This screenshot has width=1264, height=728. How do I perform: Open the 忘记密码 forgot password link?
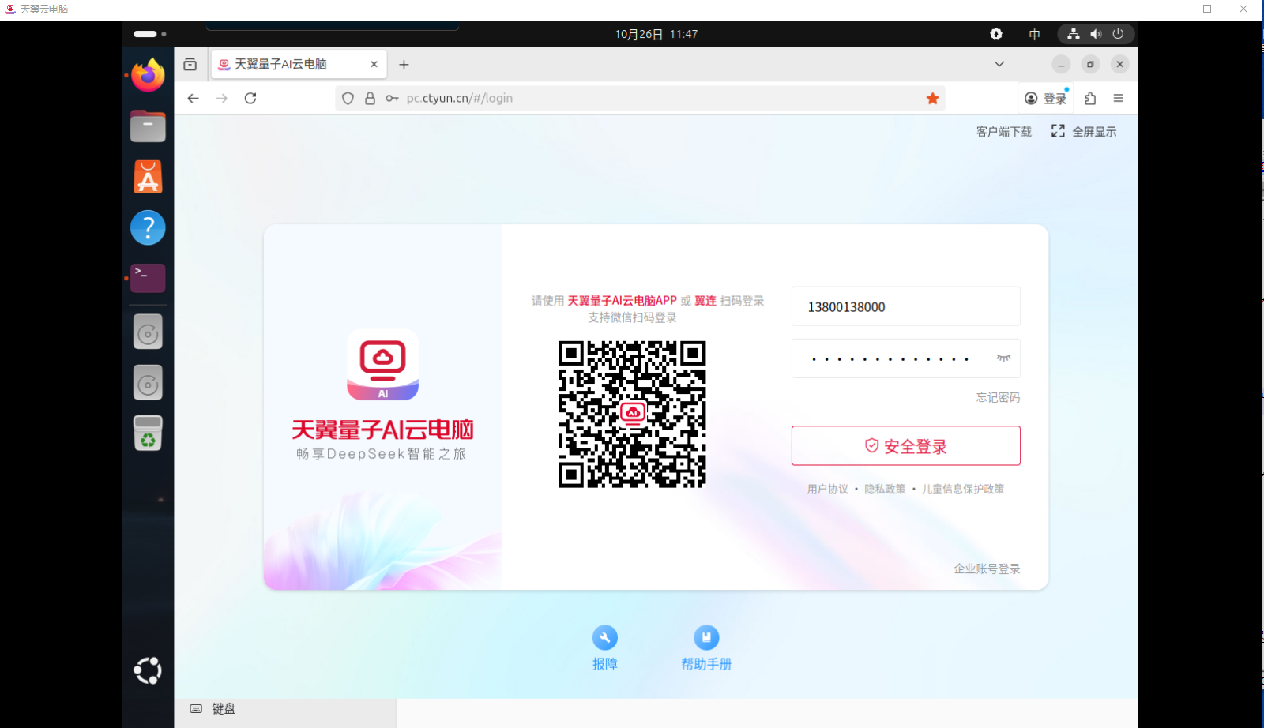[998, 398]
